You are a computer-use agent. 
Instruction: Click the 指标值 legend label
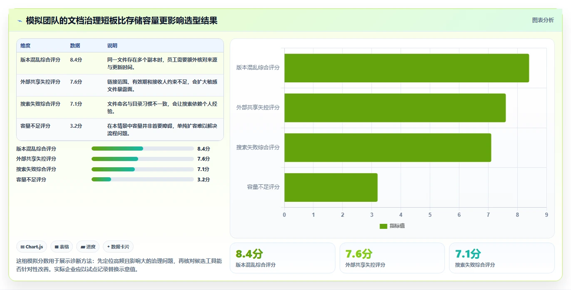pos(397,226)
